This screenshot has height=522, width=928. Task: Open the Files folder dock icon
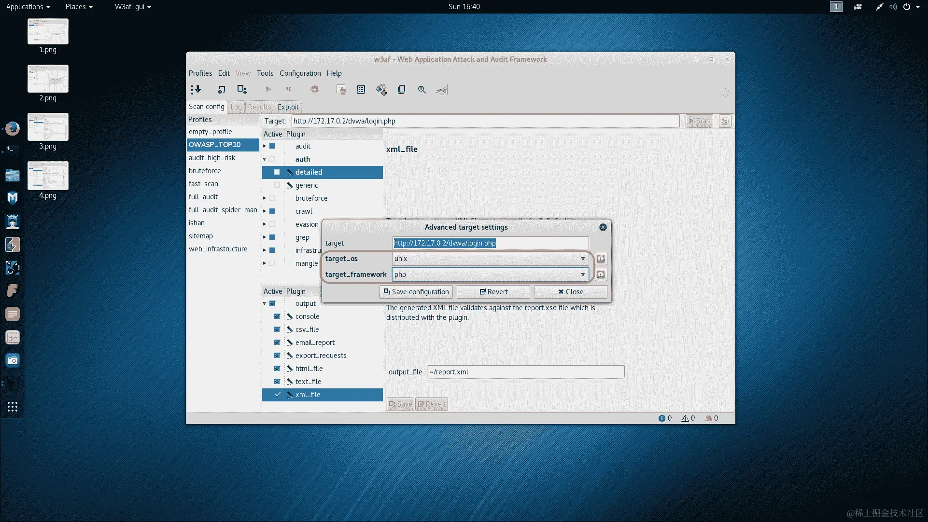pos(13,175)
